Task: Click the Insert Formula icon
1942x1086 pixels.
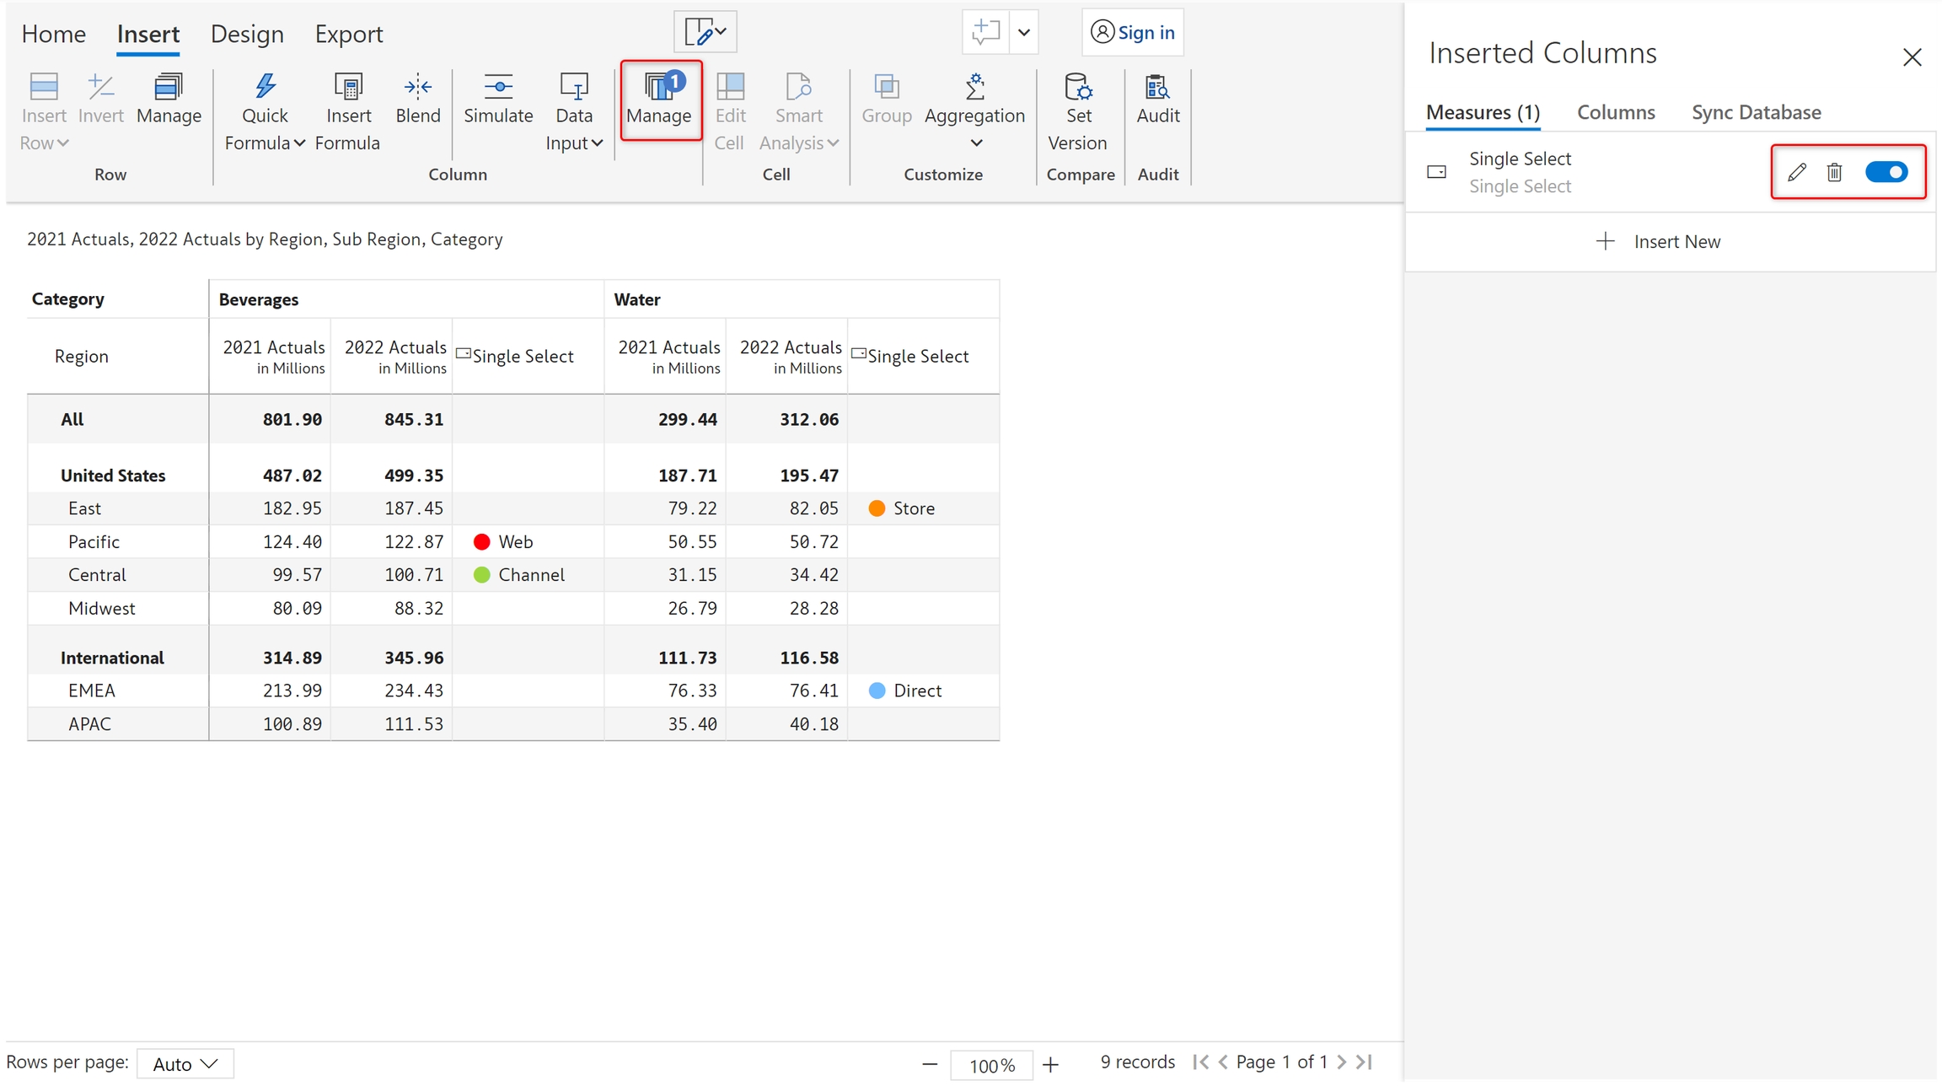Action: click(x=347, y=88)
